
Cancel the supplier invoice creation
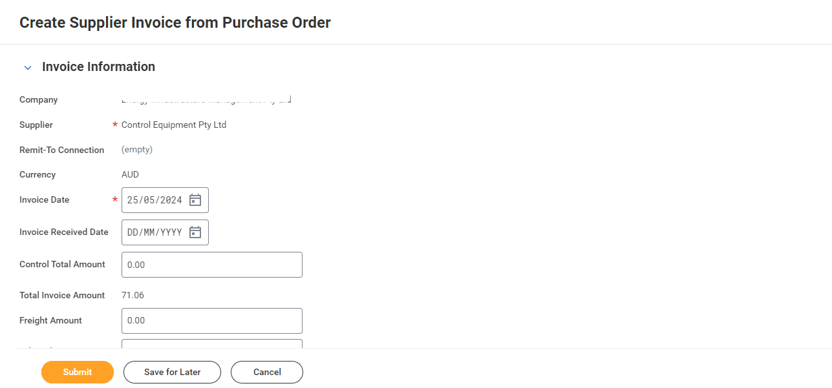[x=267, y=372]
